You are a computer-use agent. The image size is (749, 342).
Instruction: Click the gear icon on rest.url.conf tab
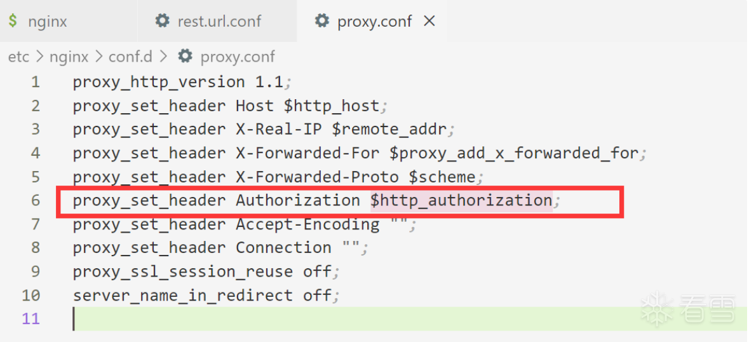[163, 20]
